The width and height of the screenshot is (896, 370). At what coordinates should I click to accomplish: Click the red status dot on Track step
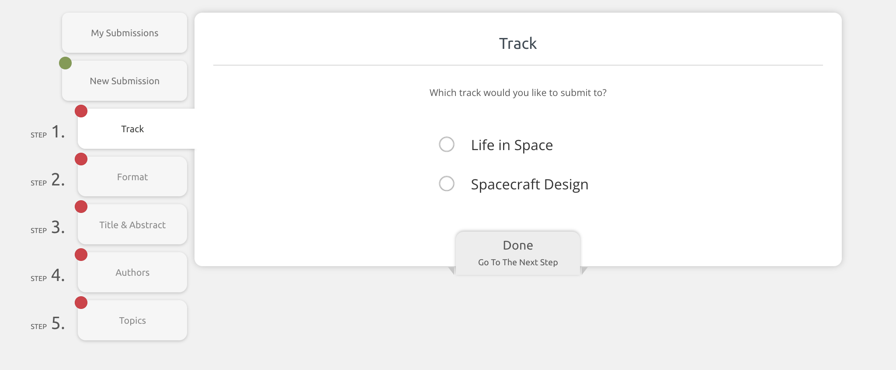pos(81,111)
